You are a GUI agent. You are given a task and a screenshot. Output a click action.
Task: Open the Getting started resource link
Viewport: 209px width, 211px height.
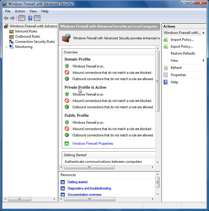[x=78, y=182]
